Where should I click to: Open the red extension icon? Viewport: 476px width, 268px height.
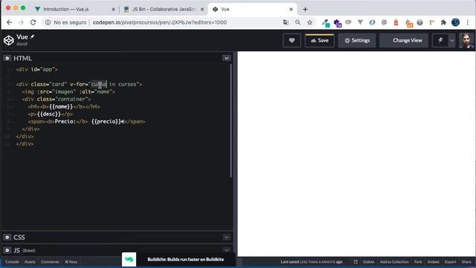(396, 22)
